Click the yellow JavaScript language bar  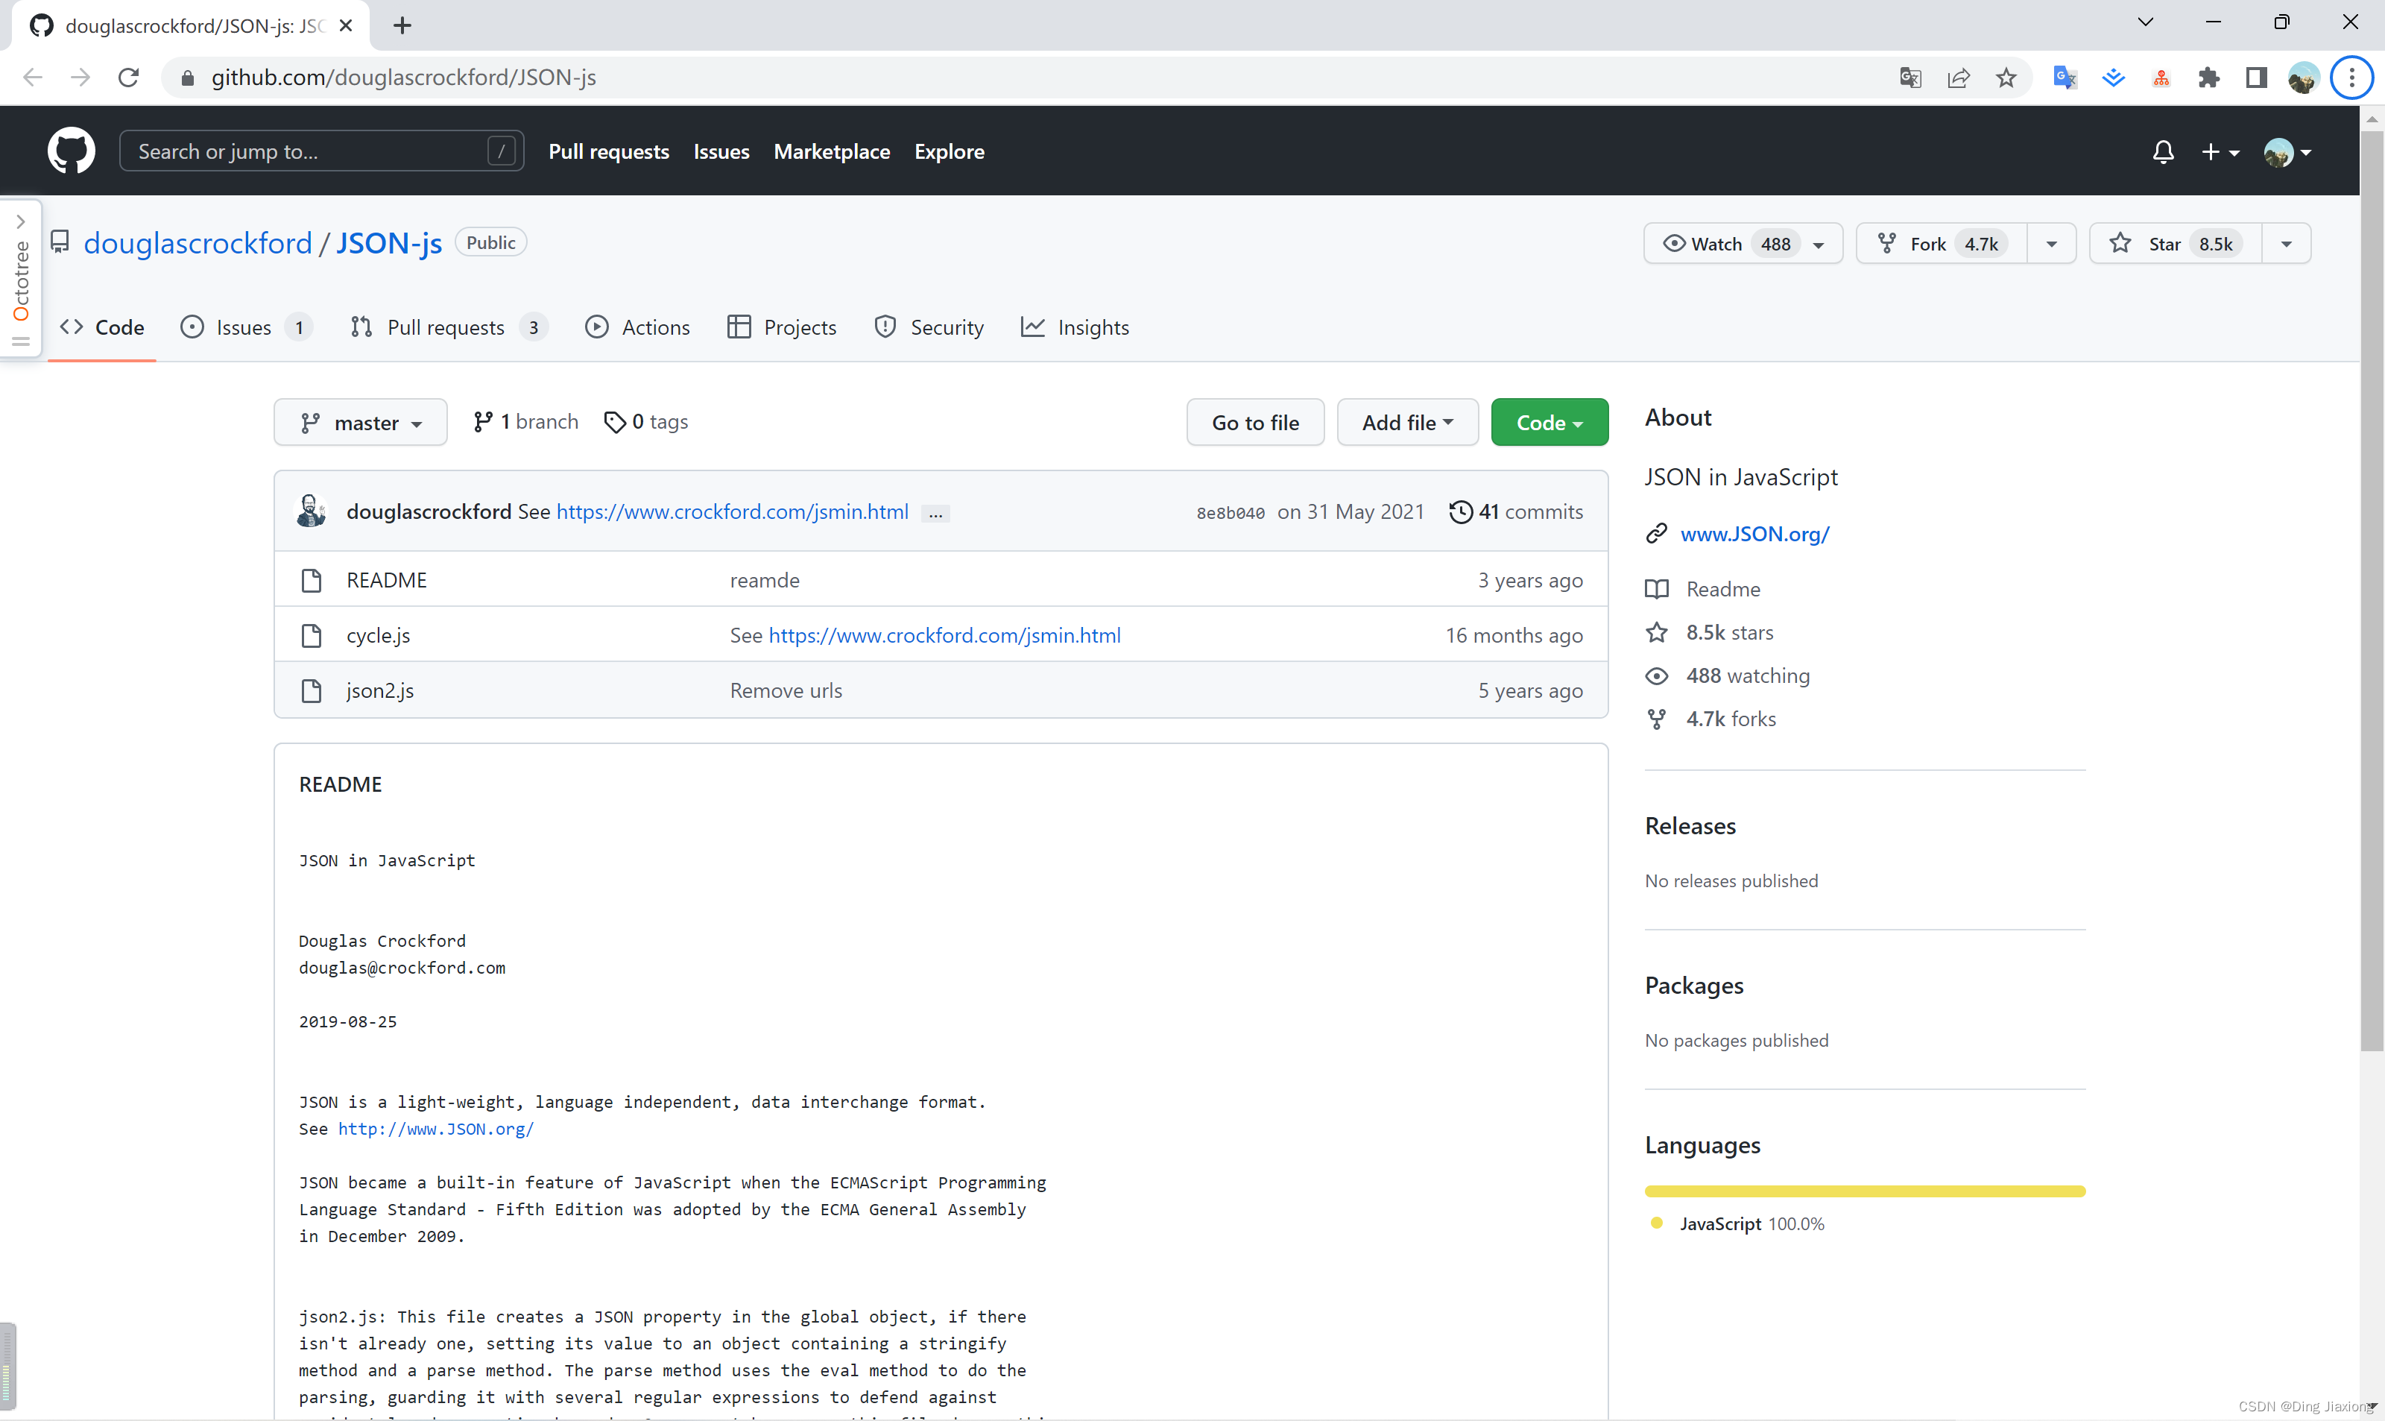(1864, 1191)
